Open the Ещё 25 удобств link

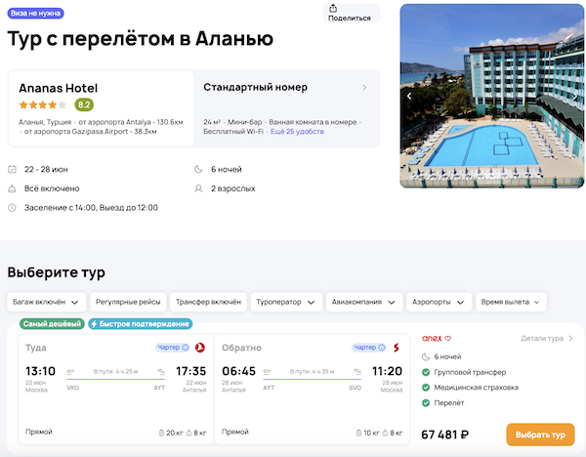(297, 131)
